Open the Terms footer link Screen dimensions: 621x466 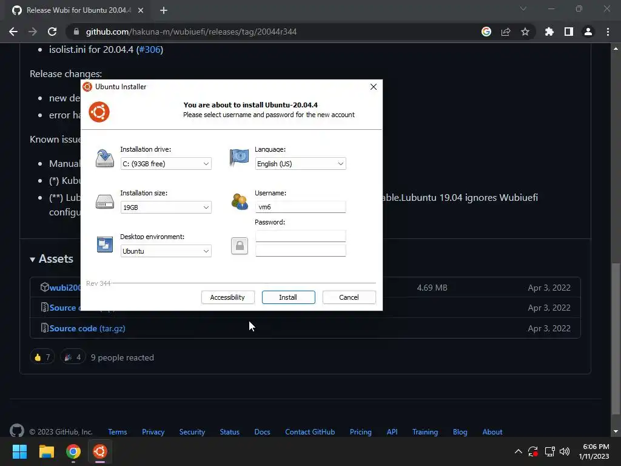pos(118,432)
